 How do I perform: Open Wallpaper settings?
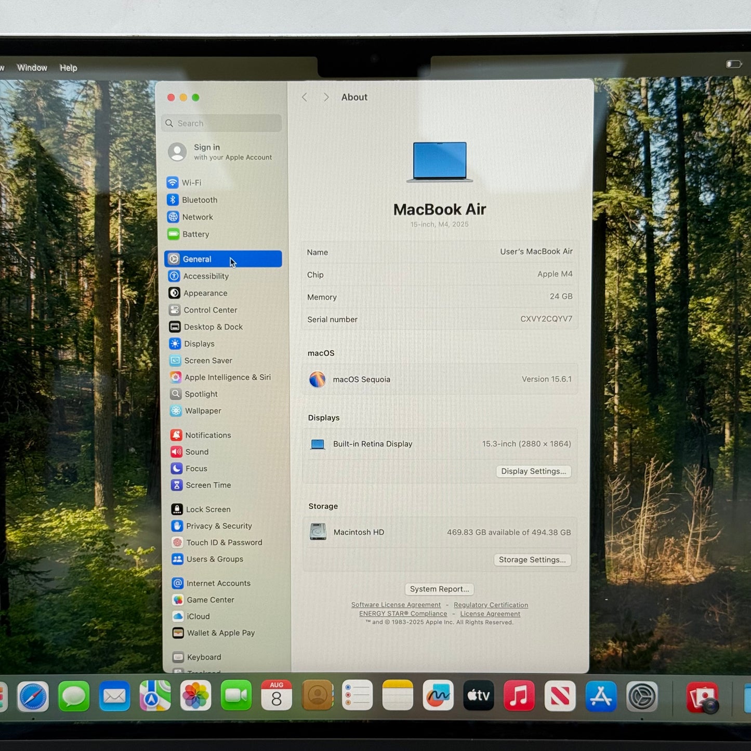[195, 411]
